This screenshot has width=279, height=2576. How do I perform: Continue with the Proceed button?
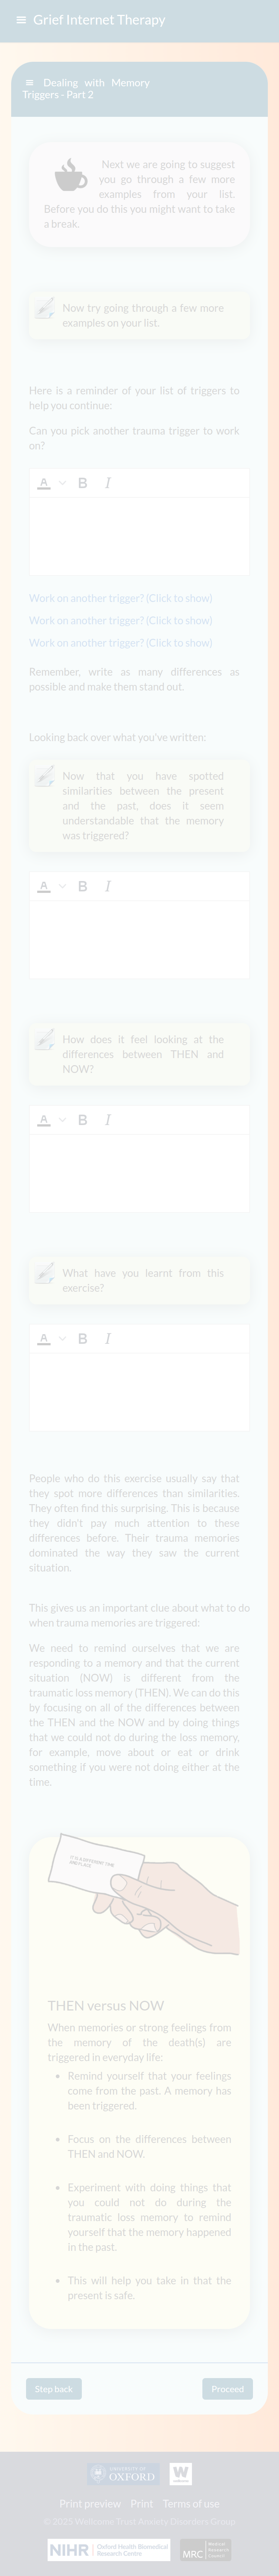tap(227, 2389)
